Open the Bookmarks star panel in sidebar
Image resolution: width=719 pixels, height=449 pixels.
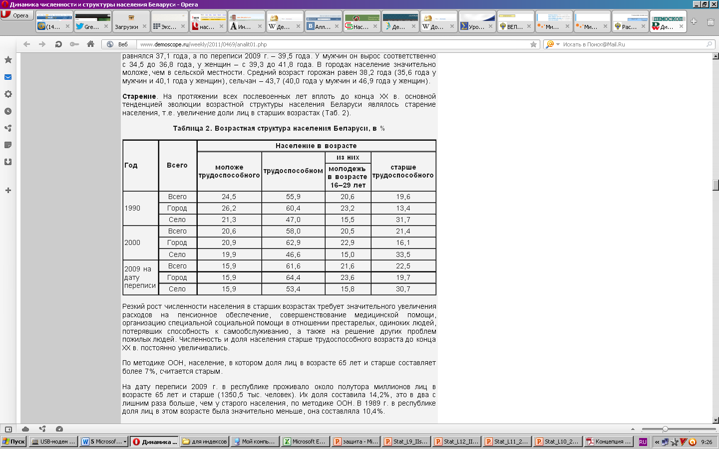[x=8, y=60]
